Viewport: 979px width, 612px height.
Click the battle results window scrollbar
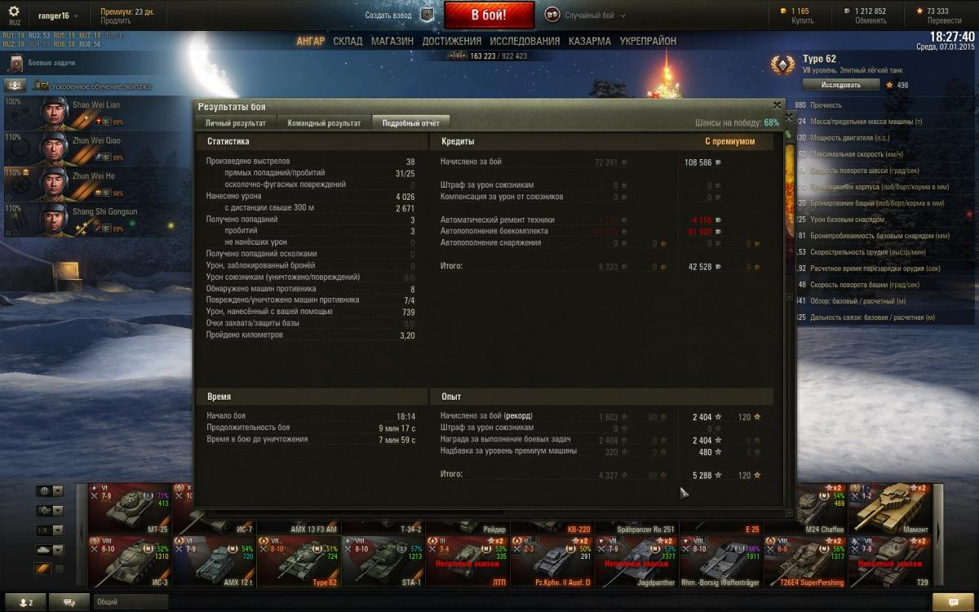(x=789, y=322)
